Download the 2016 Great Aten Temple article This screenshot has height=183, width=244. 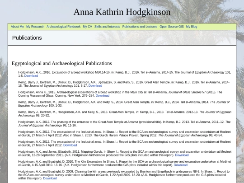(x=95, y=86)
